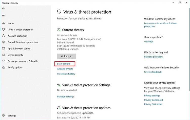Click the back arrow icon
Image resolution: width=190 pixels, height=120 pixels.
pyautogui.click(x=3, y=9)
